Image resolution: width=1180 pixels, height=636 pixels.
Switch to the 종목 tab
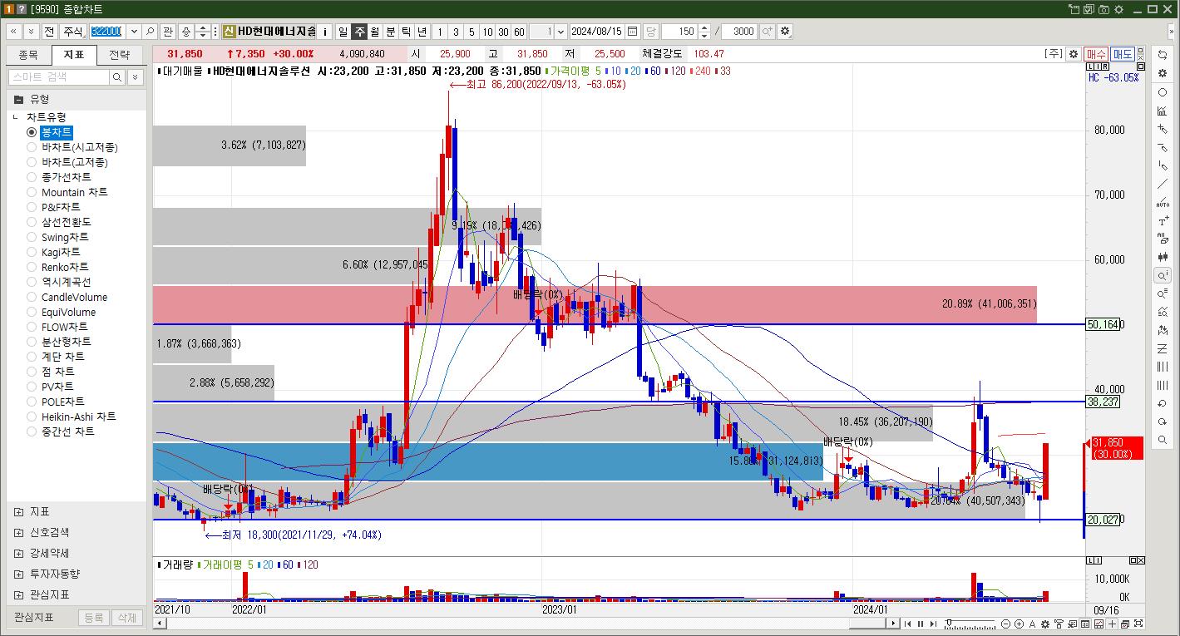pos(28,55)
